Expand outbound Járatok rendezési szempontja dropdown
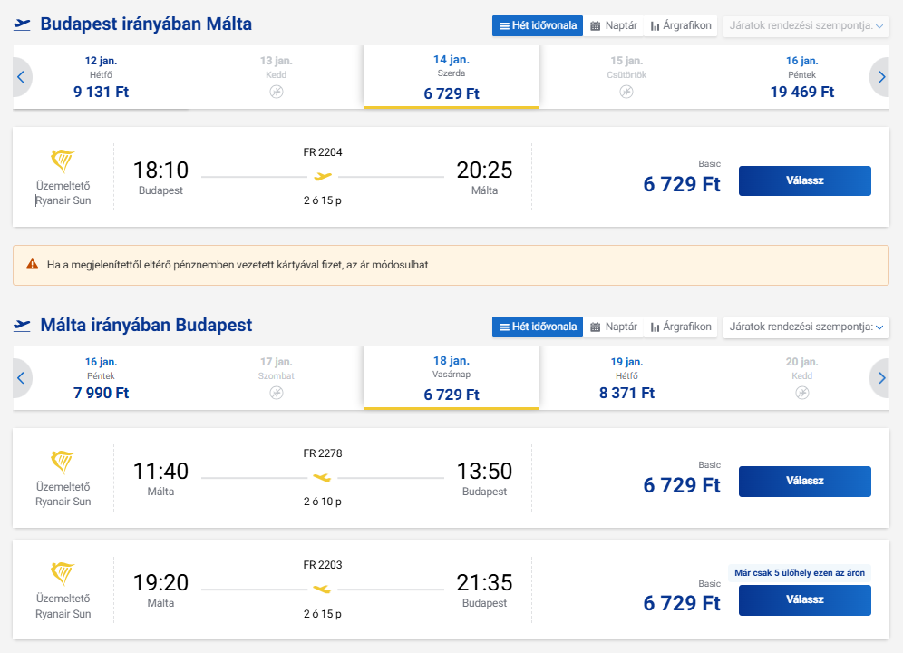The height and width of the screenshot is (653, 903). coord(805,25)
